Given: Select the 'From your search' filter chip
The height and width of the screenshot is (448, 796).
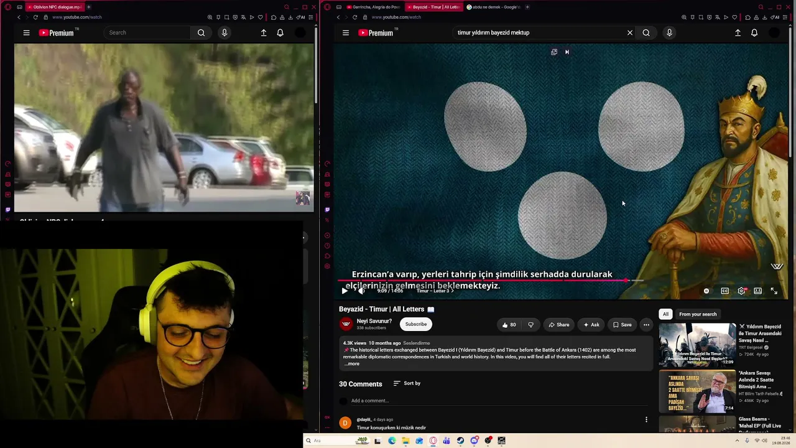Looking at the screenshot, I should point(698,314).
